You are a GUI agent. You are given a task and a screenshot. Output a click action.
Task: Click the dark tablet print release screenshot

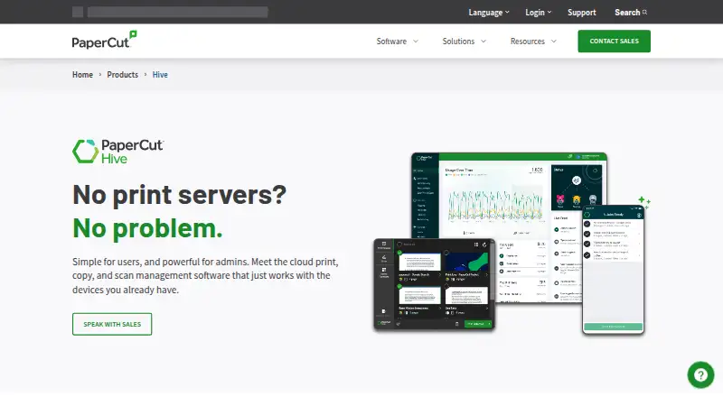(x=435, y=284)
